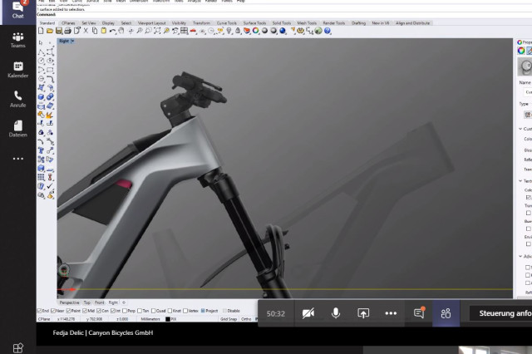Enable the Vertex osnap checkbox
532x354 pixels.
tap(185, 311)
